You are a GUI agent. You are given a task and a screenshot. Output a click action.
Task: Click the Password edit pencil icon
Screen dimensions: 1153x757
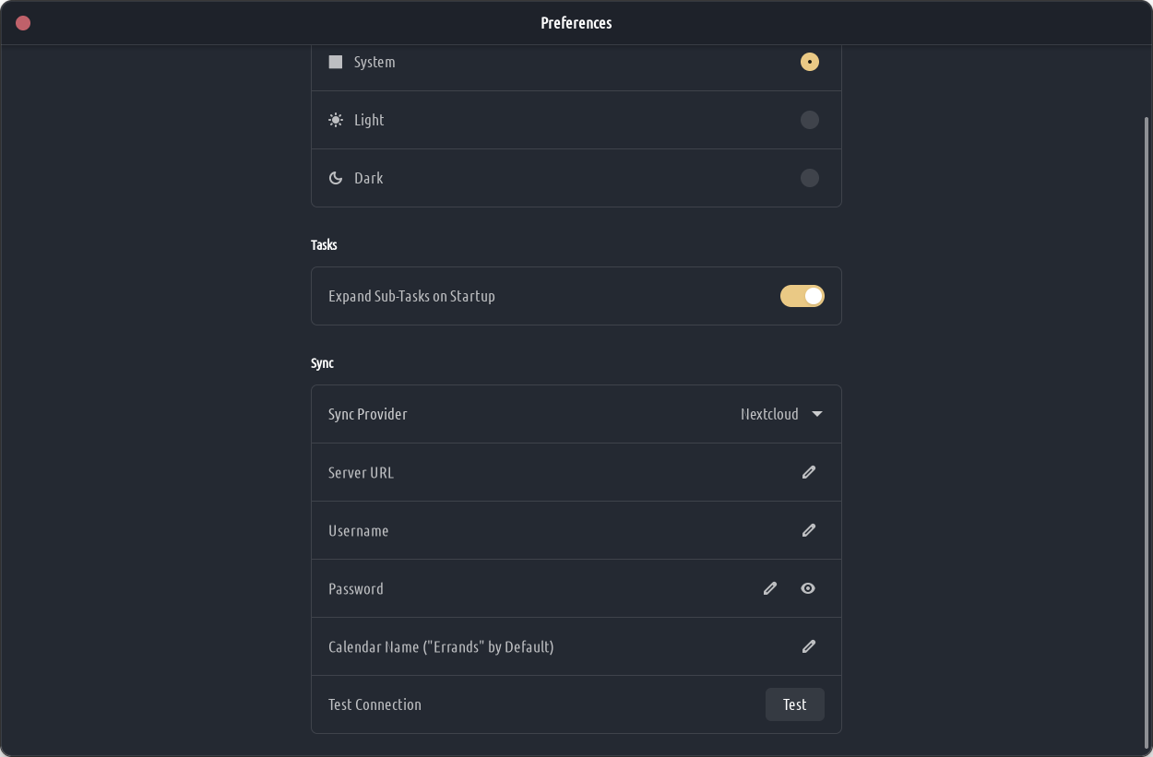pyautogui.click(x=770, y=588)
